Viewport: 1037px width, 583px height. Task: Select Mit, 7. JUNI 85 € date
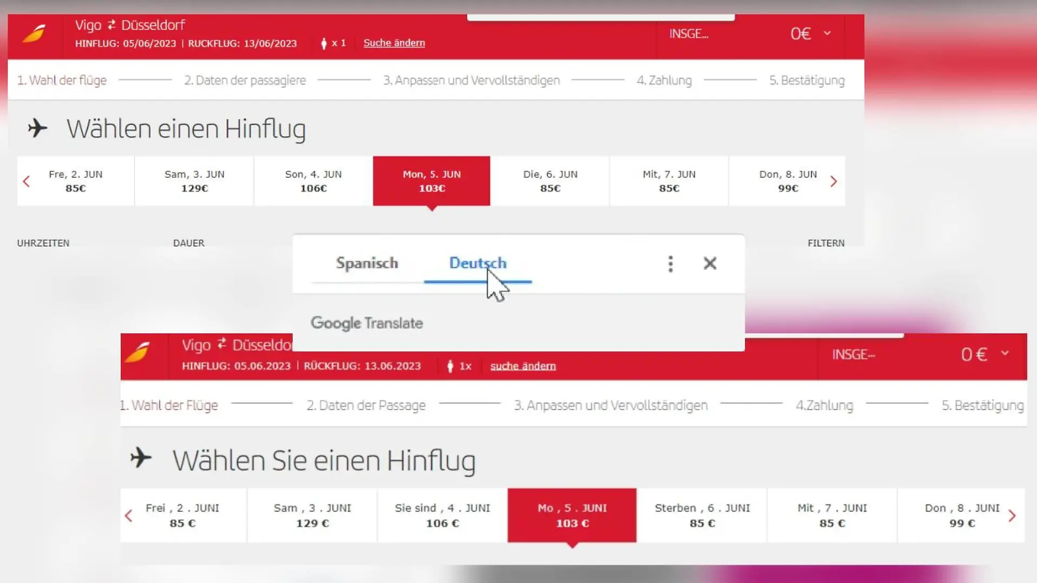click(832, 516)
